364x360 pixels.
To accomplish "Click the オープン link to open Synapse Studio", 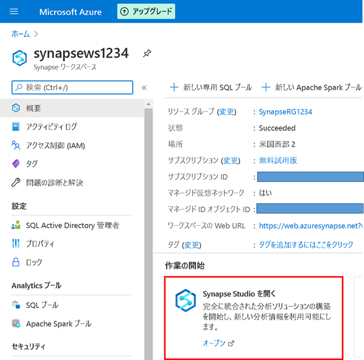I will tap(214, 343).
